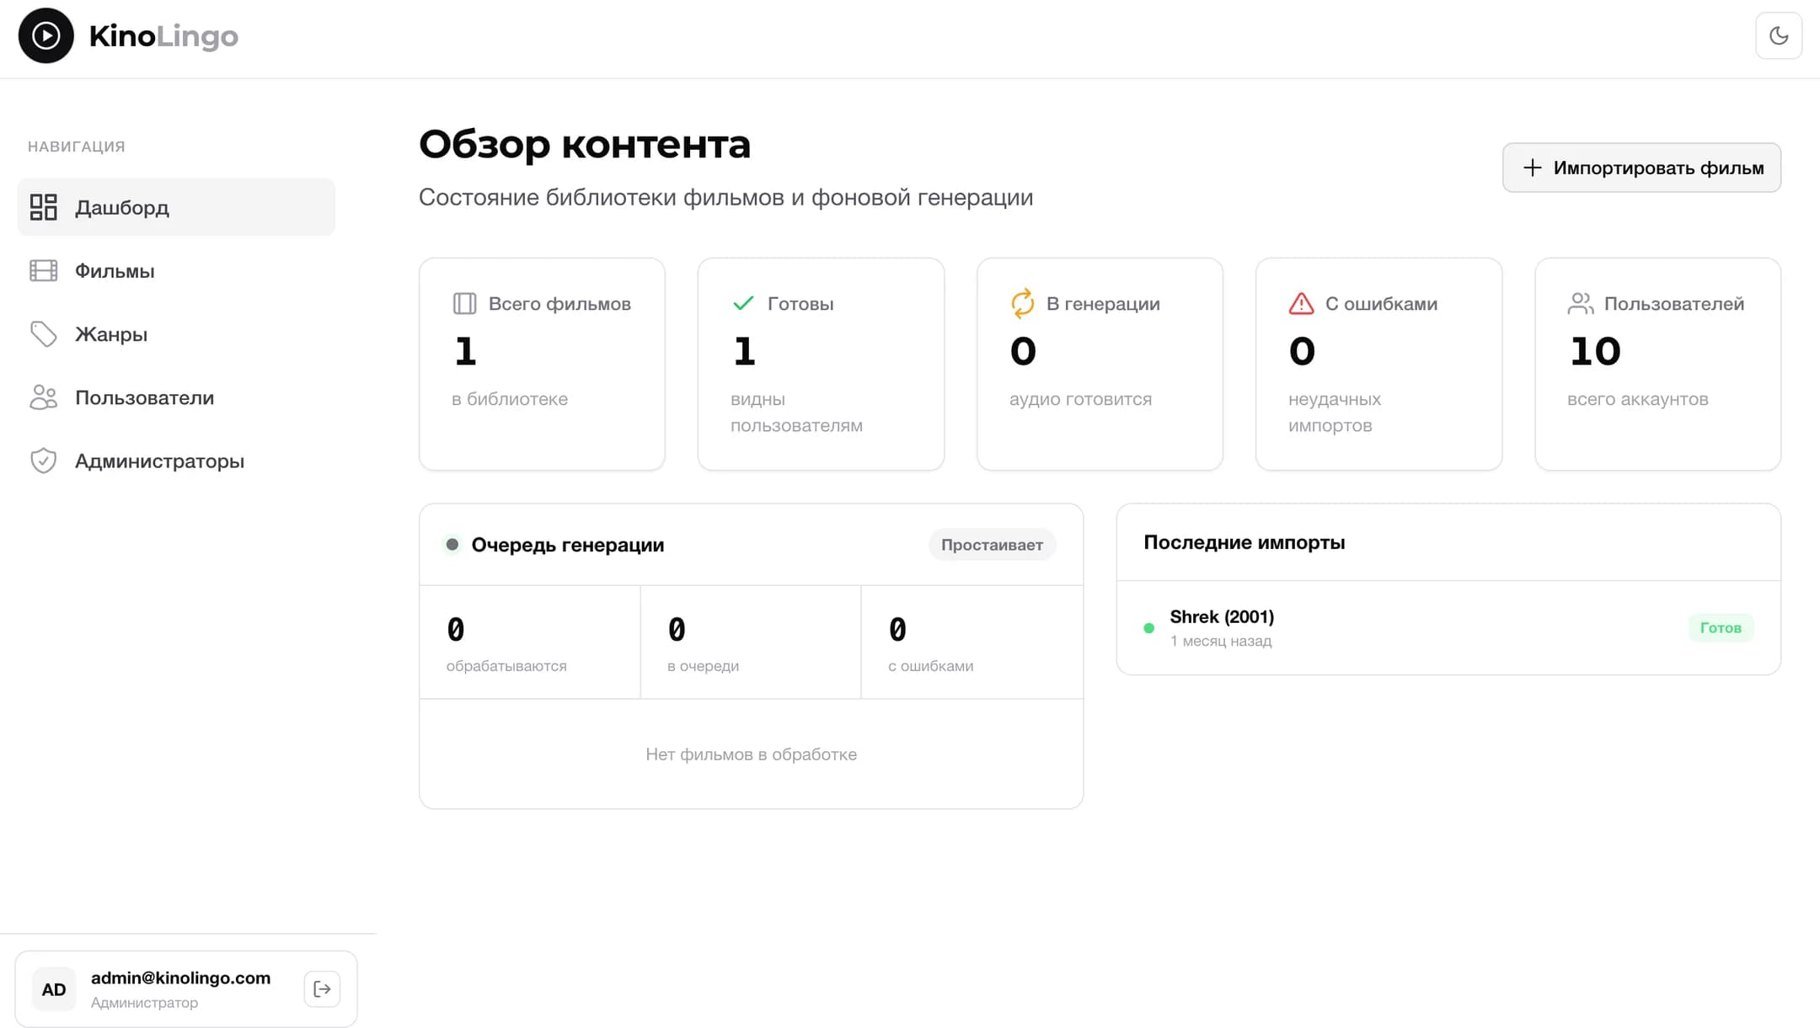Click the 0 с ошибками queue counter
Viewport: 1820px width, 1028px height.
point(972,642)
